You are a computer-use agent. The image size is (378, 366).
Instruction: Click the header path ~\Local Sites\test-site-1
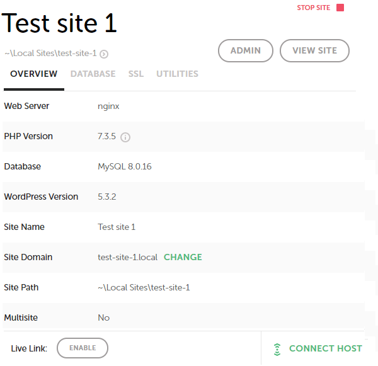50,54
